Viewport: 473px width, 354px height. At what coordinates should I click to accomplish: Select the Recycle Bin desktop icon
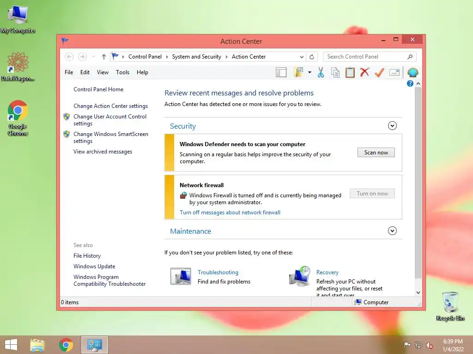[450, 306]
